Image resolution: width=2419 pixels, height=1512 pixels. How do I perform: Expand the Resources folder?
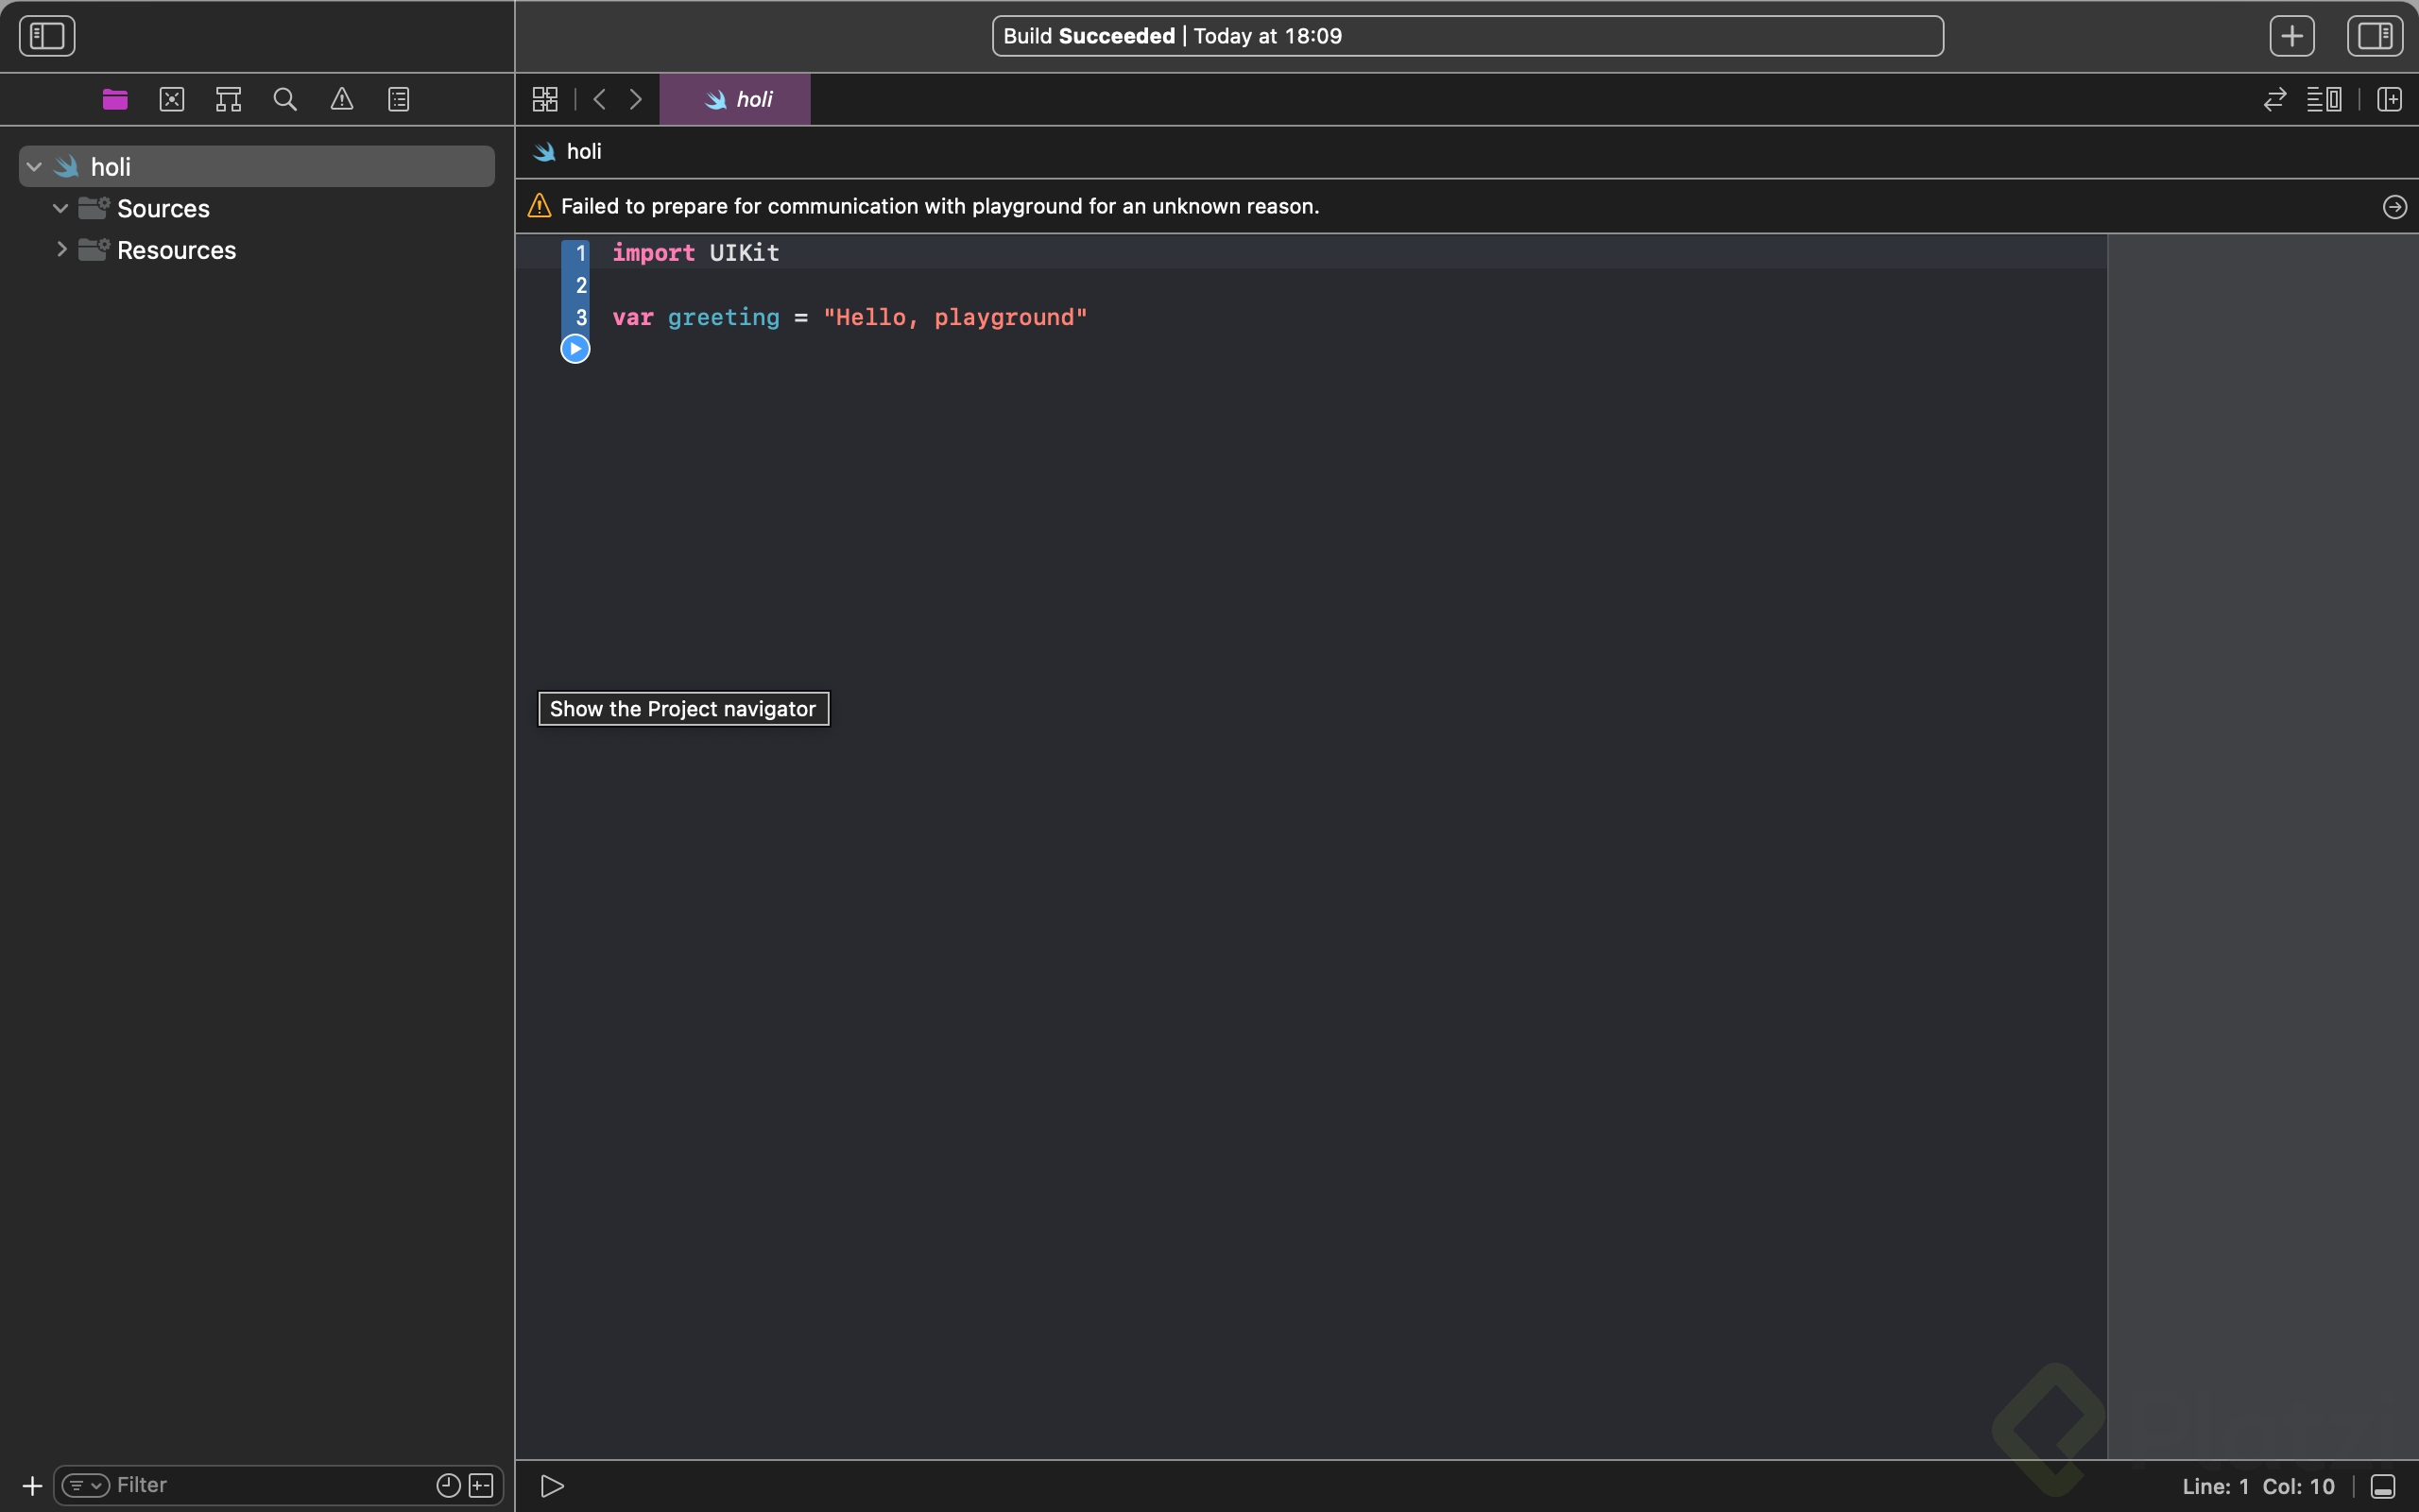tap(61, 249)
